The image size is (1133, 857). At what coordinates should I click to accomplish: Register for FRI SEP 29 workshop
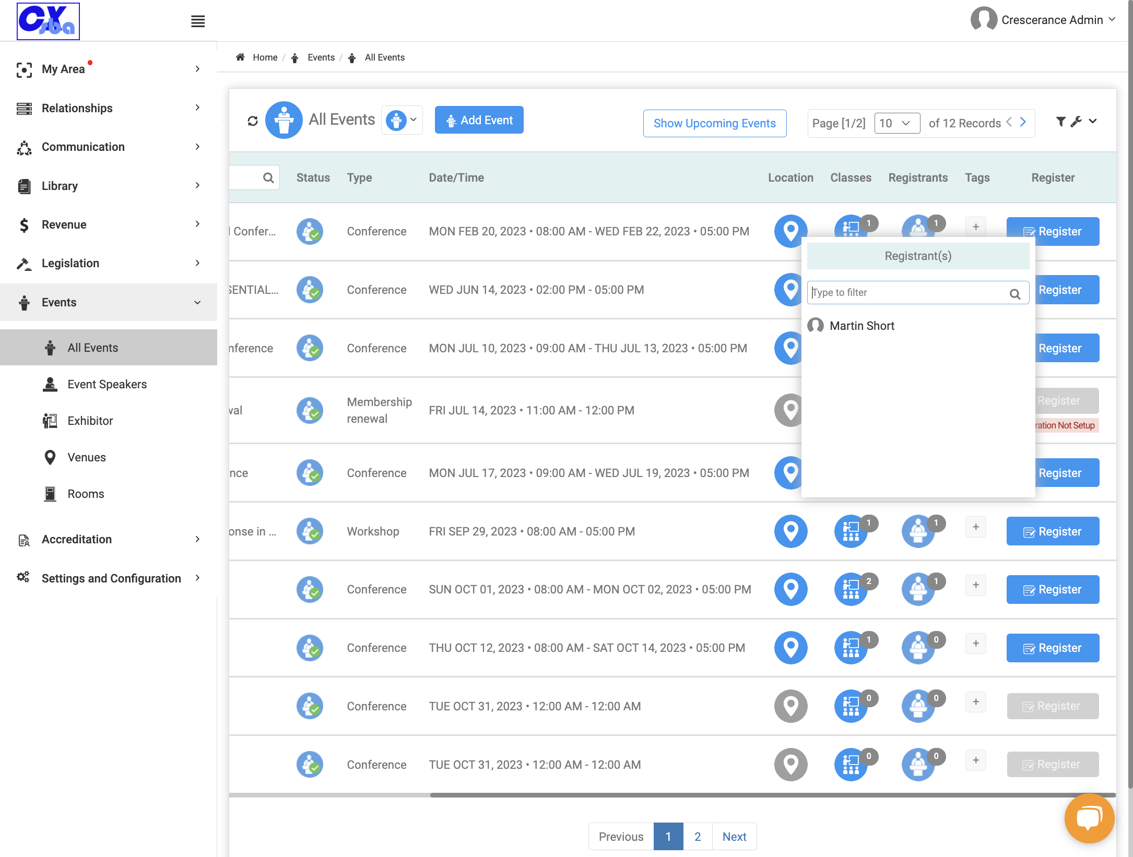1053,531
